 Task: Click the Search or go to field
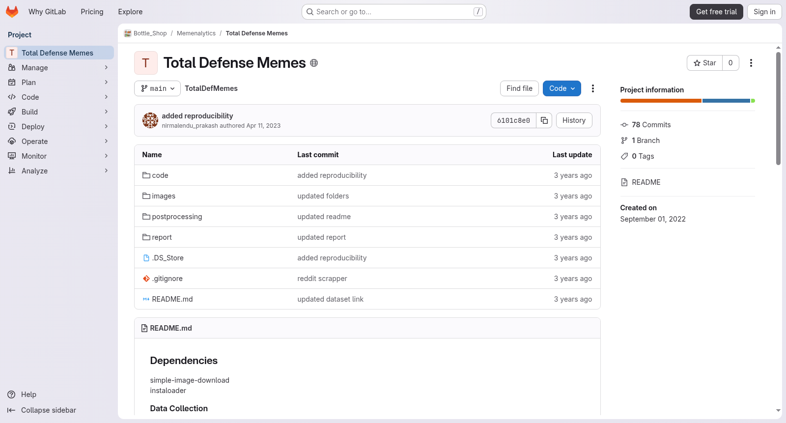point(394,12)
